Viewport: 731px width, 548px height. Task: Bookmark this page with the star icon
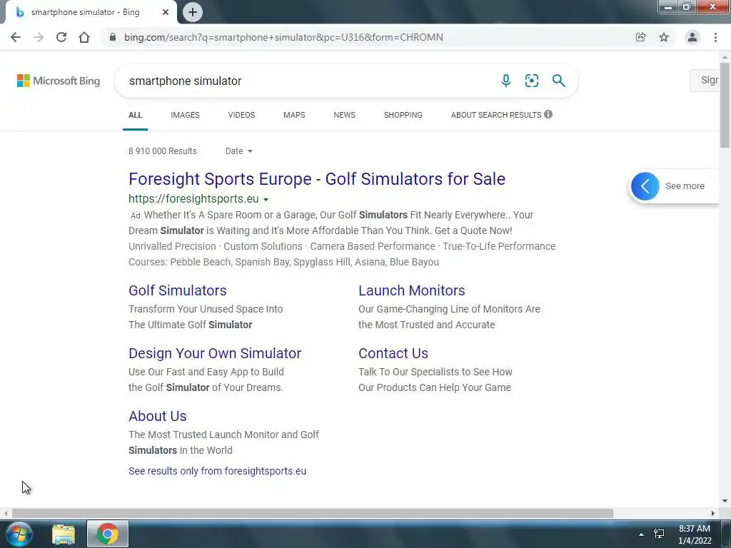664,37
